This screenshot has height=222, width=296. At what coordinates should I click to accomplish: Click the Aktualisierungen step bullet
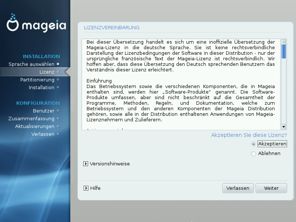[x=58, y=126]
